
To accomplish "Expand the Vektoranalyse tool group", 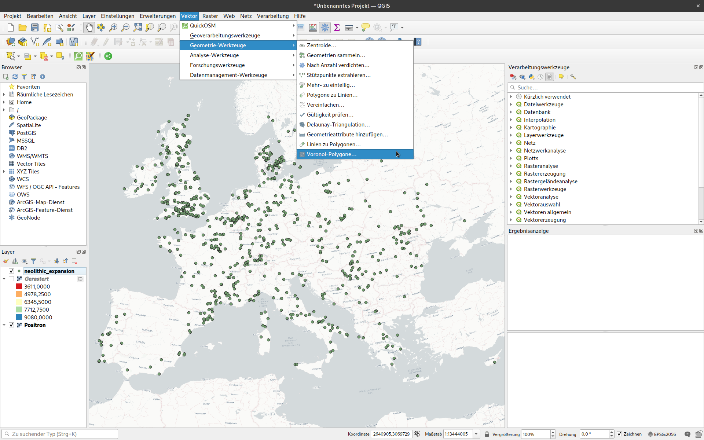I will tap(511, 197).
